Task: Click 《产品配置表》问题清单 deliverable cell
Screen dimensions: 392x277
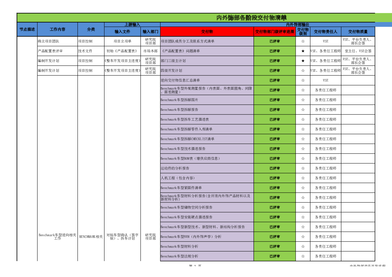Action: tap(207, 51)
